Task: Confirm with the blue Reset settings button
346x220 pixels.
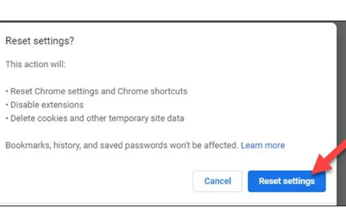Action: click(x=286, y=181)
